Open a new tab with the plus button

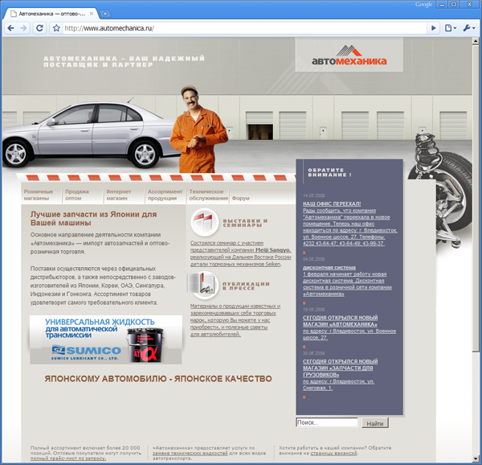105,14
